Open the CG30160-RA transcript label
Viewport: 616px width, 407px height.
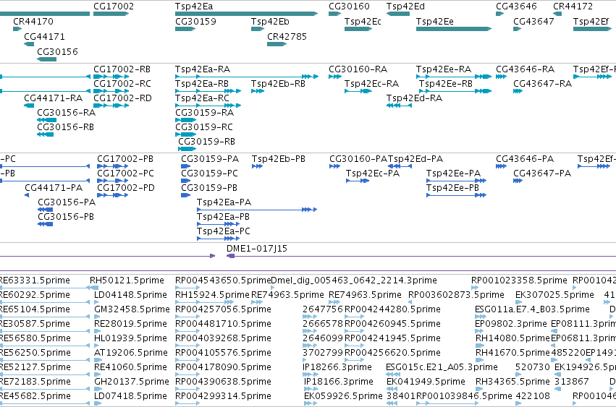pyautogui.click(x=358, y=69)
